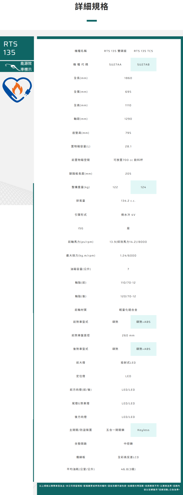Viewport: 183px width, 495px height.
Task: Click the highlighted SU27AB model code
Action: point(143,64)
